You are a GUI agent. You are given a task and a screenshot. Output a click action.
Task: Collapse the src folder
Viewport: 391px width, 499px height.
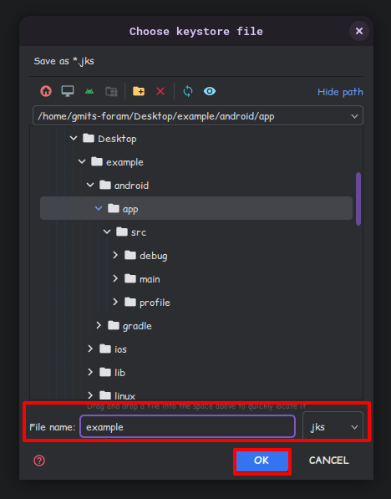[107, 232]
